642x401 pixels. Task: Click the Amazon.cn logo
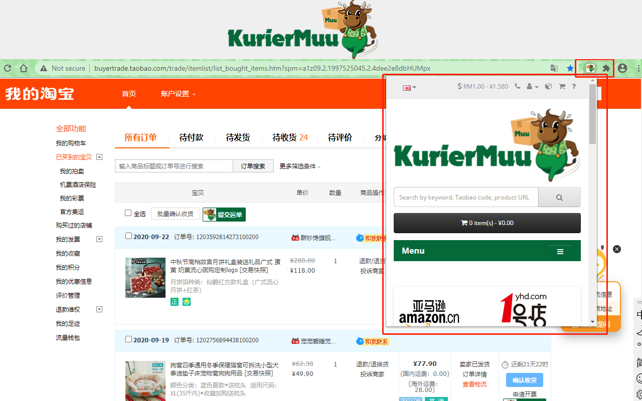coord(429,312)
